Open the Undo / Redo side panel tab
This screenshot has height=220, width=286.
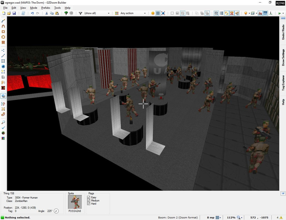[283, 32]
